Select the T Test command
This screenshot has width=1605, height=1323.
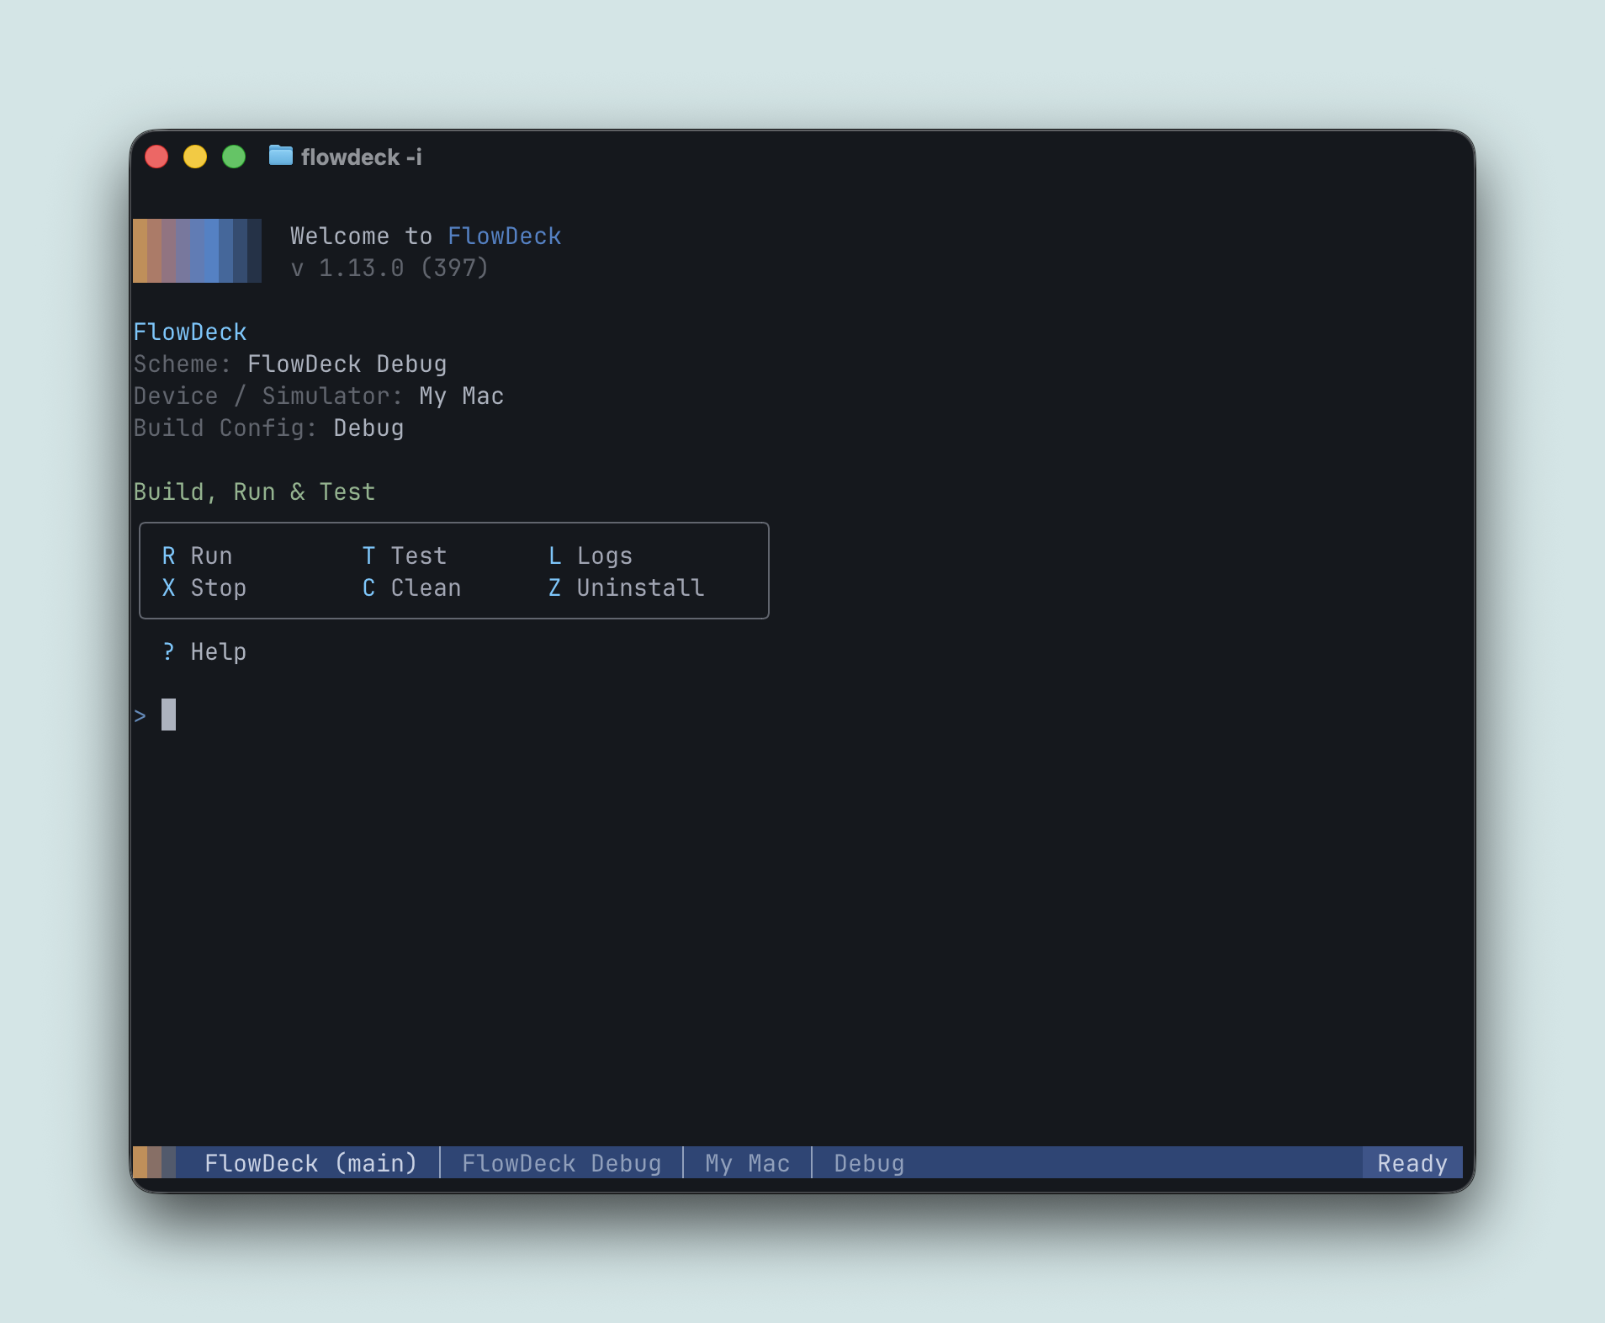coord(405,555)
